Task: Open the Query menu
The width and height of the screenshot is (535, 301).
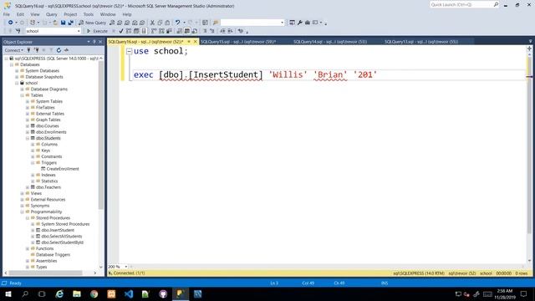Action: (52, 14)
